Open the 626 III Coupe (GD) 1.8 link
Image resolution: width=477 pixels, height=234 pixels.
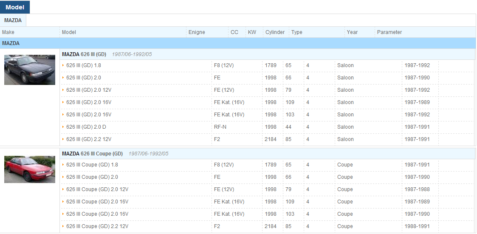tap(92, 165)
